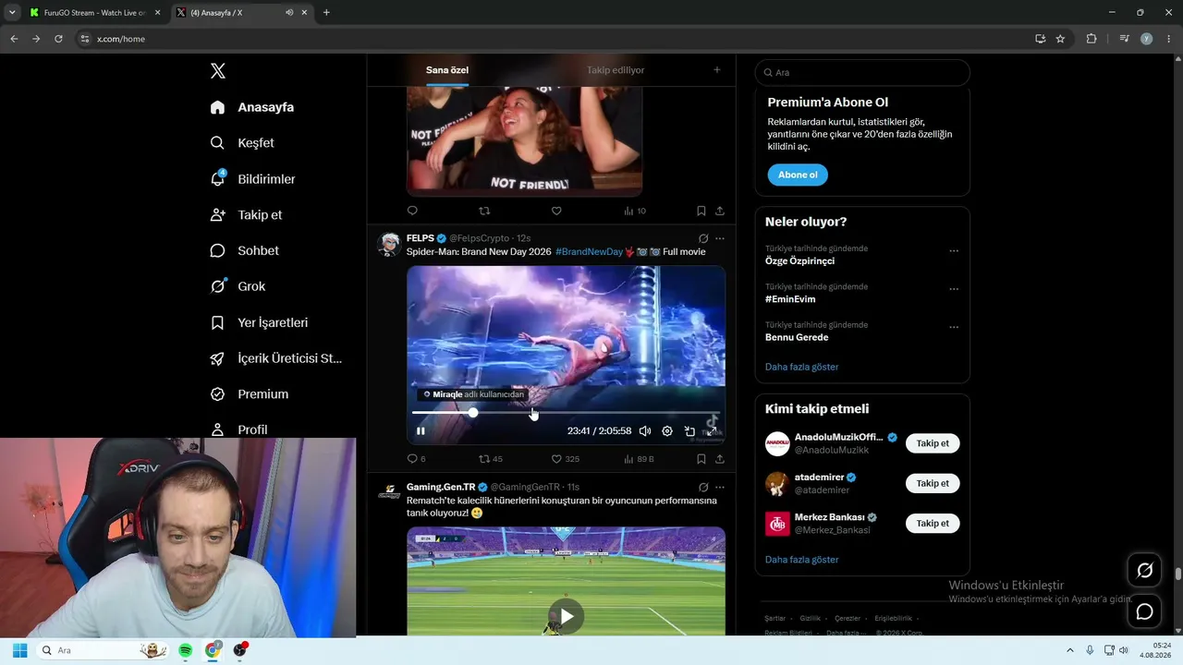This screenshot has height=665, width=1183.
Task: Open more options on FELPS post
Action: pyautogui.click(x=720, y=238)
